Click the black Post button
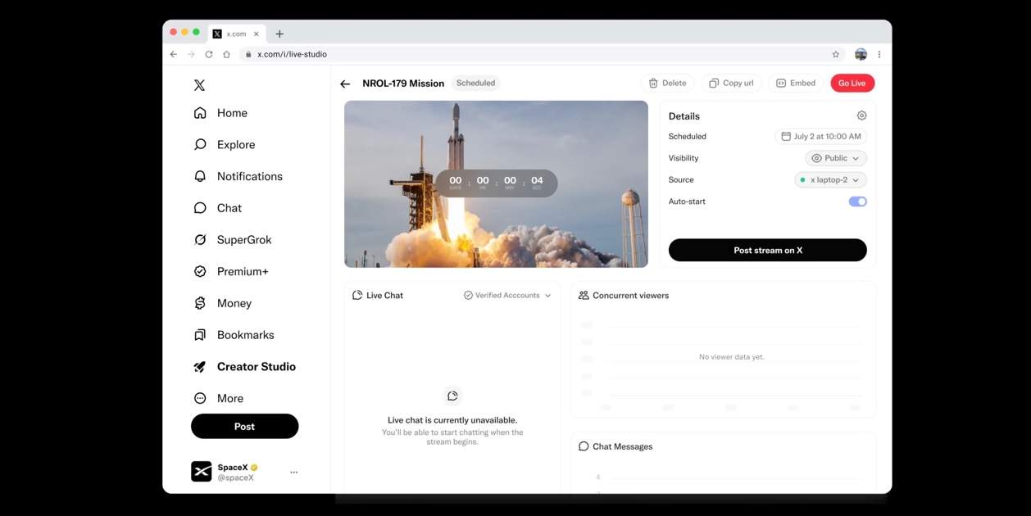This screenshot has width=1031, height=516. click(244, 426)
